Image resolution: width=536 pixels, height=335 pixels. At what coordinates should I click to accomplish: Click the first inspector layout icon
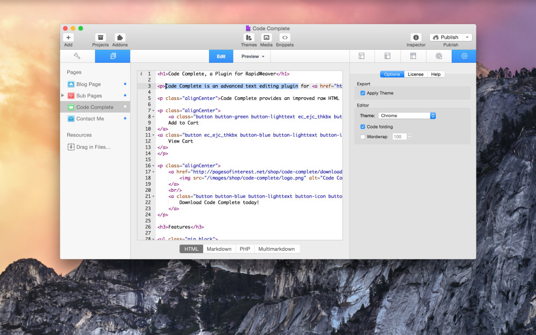[x=362, y=56]
